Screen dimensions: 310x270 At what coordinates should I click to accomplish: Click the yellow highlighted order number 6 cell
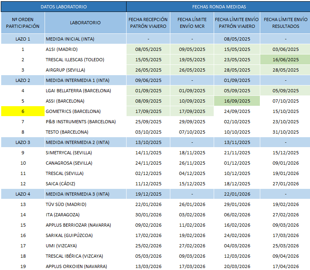(23, 111)
